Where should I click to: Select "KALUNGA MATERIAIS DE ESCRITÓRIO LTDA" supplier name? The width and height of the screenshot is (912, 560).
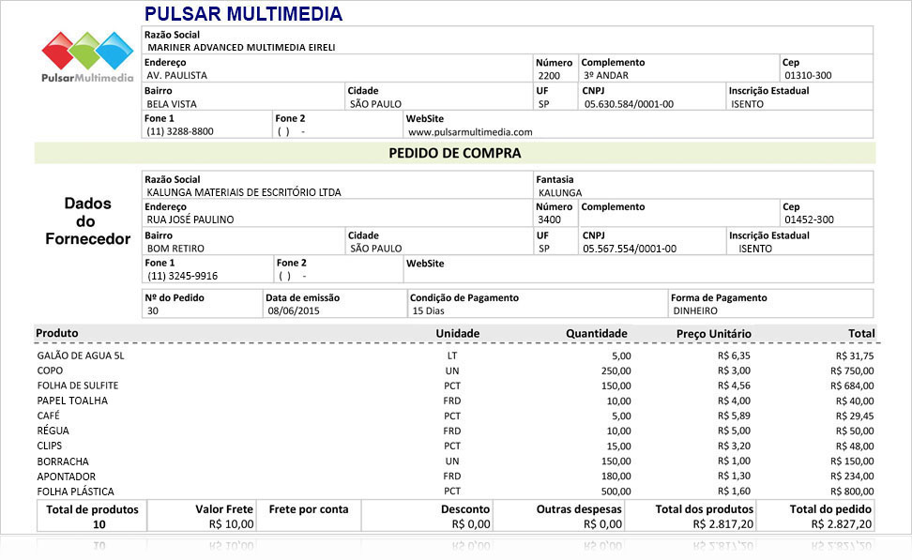244,192
